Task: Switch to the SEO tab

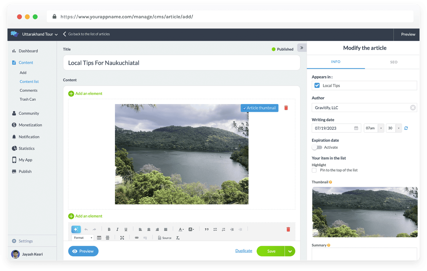Action: (394, 62)
